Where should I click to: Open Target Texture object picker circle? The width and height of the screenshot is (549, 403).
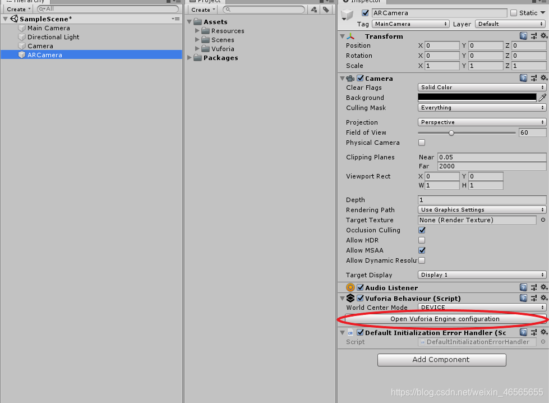[x=543, y=219]
